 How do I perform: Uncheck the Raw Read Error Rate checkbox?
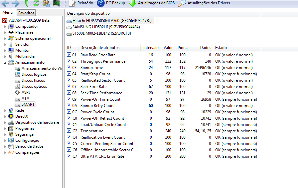69,55
